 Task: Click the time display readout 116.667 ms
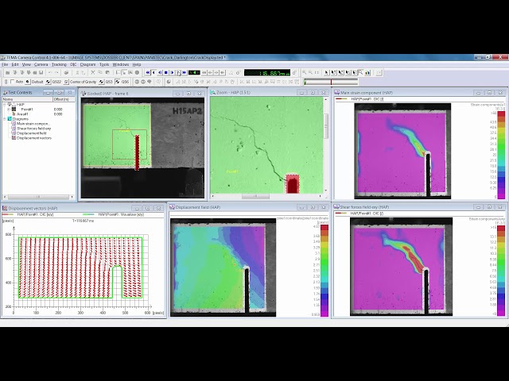(x=267, y=73)
